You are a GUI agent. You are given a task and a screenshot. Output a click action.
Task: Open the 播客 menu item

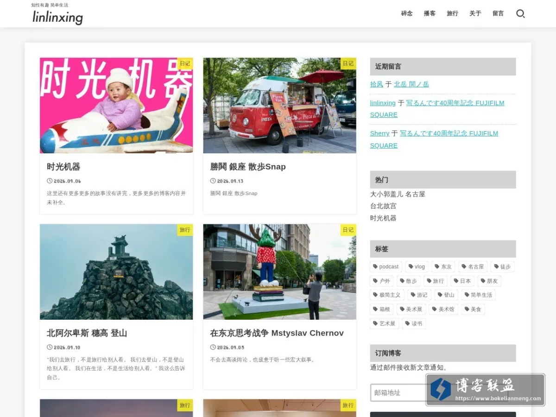pos(430,13)
